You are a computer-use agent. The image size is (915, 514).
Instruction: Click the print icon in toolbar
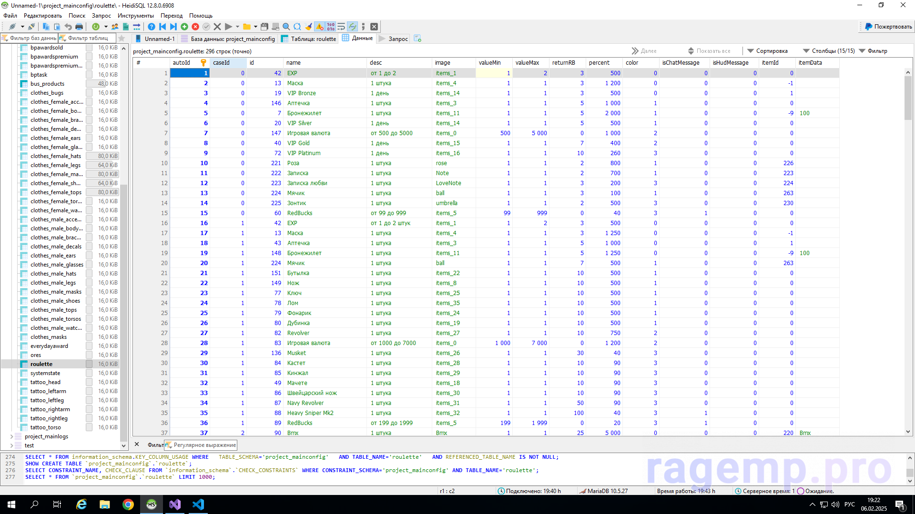79,27
